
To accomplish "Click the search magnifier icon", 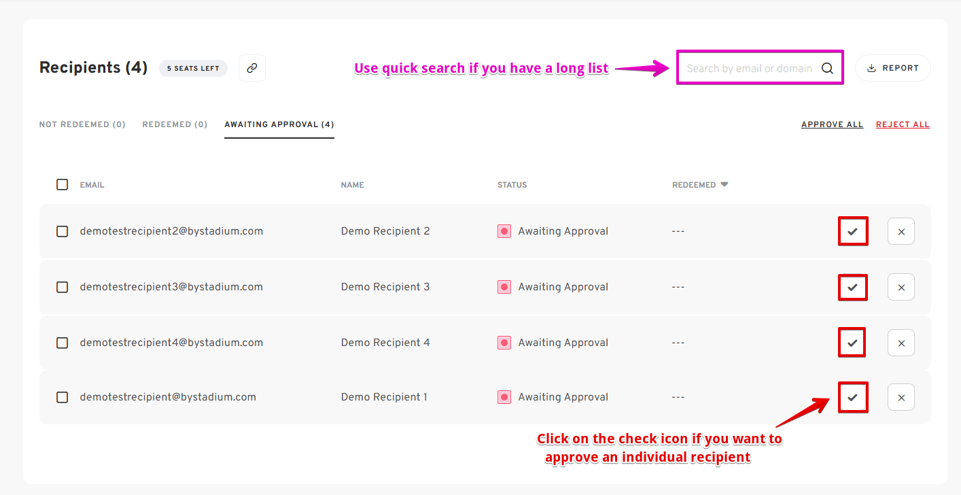I will click(827, 68).
